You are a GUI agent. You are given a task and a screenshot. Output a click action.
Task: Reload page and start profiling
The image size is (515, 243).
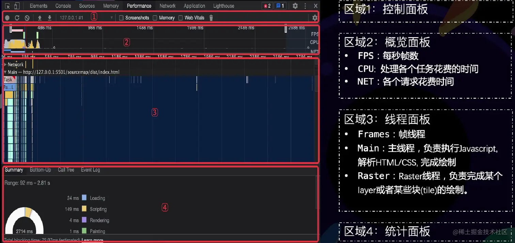[x=17, y=18]
